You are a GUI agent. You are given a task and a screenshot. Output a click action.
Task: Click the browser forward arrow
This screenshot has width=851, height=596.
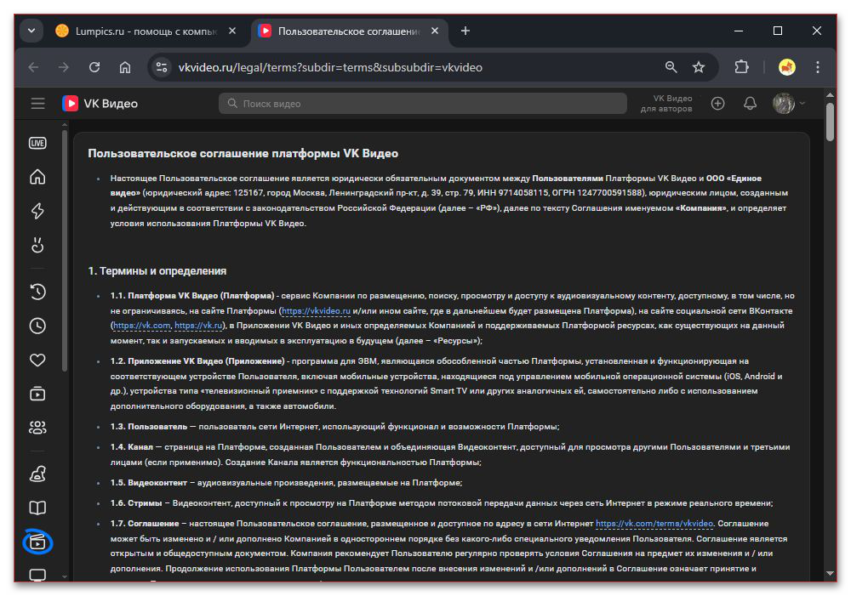(64, 67)
